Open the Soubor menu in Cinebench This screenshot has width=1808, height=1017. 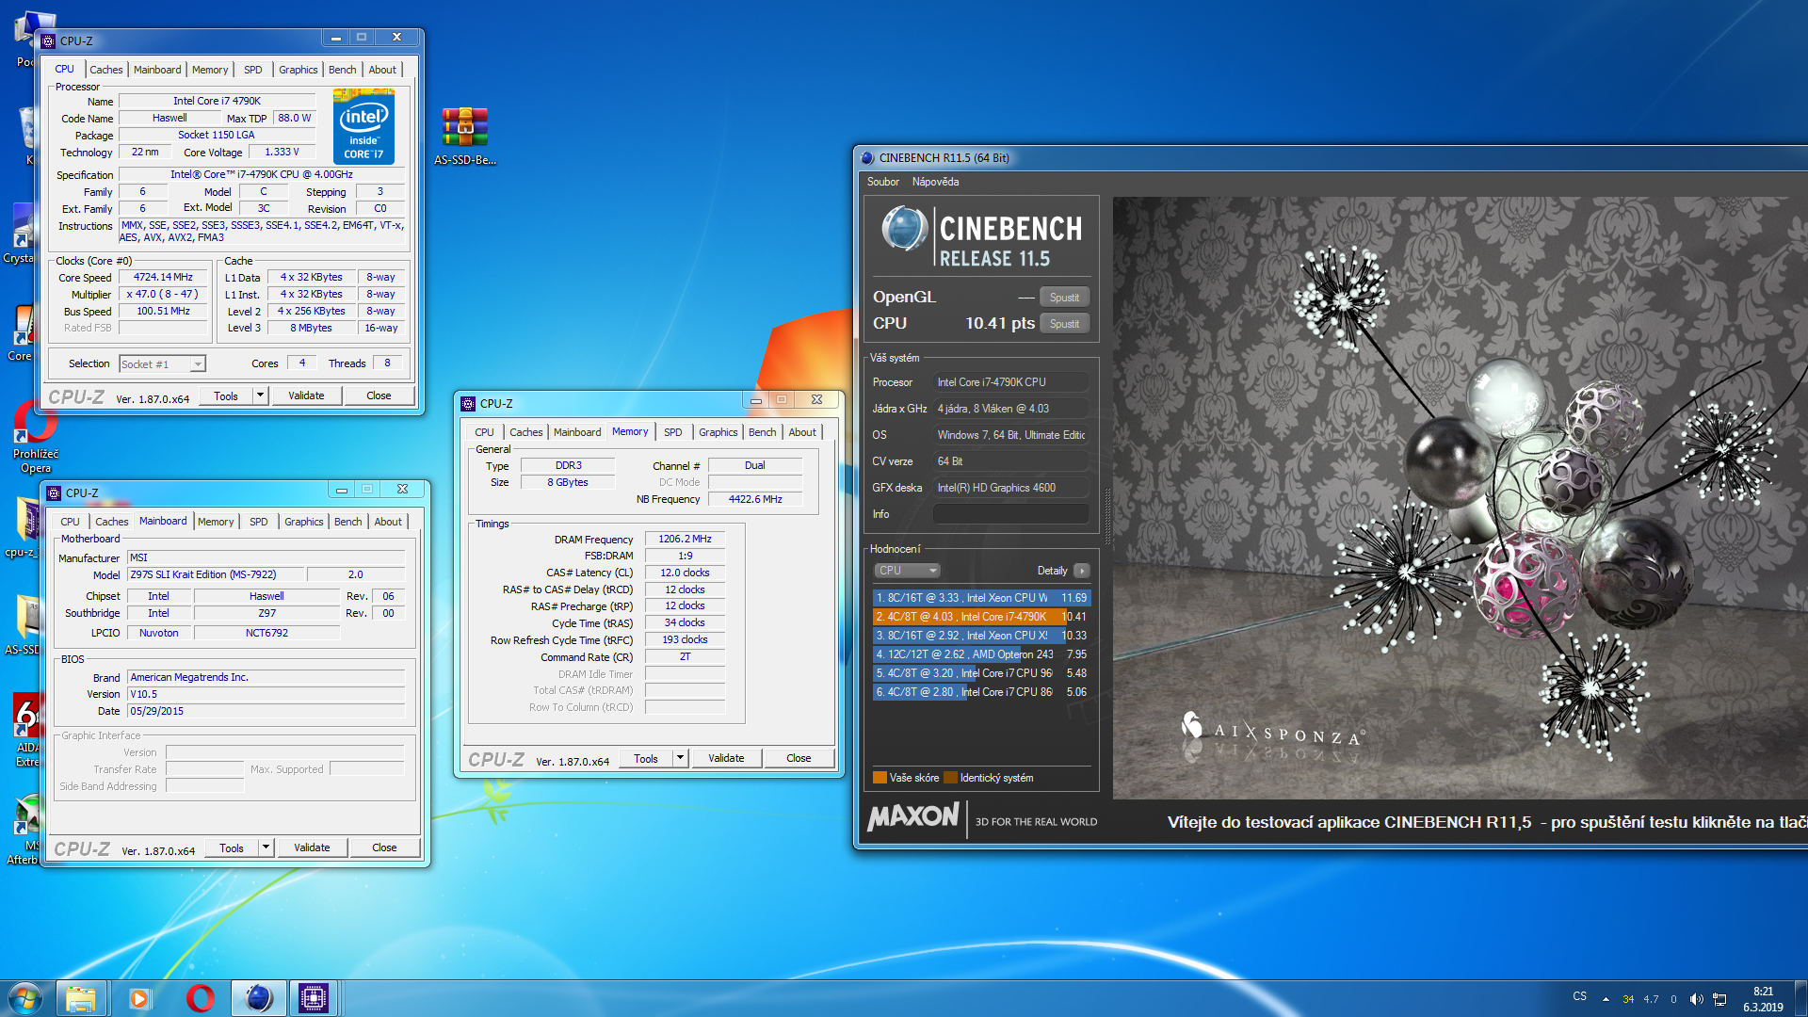coord(882,182)
